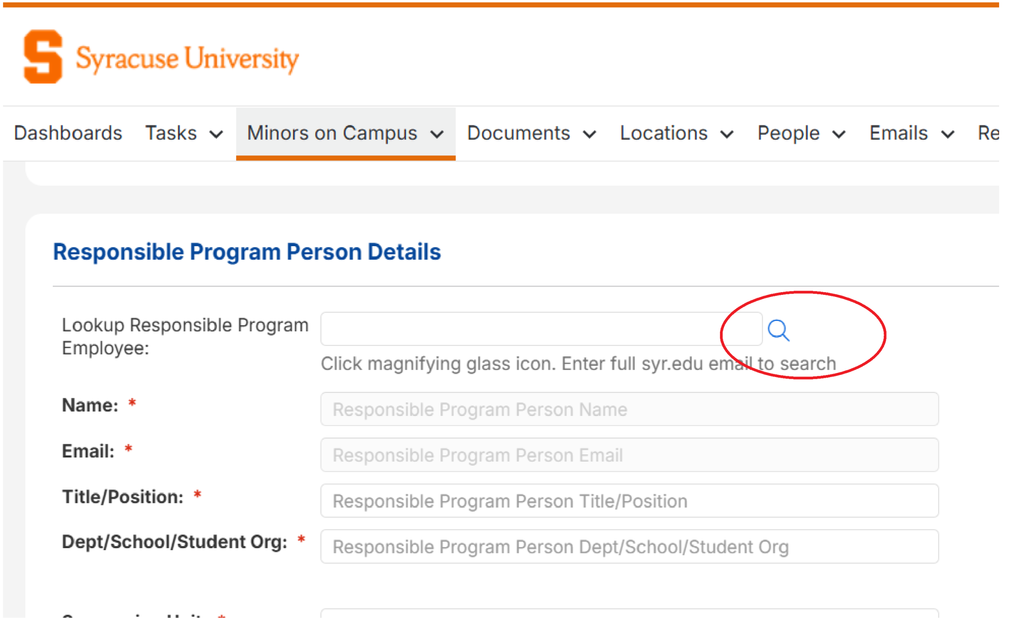Viewport: 1015px width, 633px height.
Task: Click the magnifying glass search icon
Action: click(778, 331)
